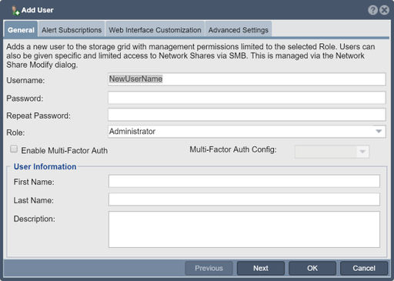Focus the Password field
The height and width of the screenshot is (281, 394).
246,98
